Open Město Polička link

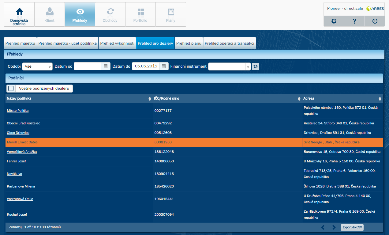pyautogui.click(x=18, y=111)
